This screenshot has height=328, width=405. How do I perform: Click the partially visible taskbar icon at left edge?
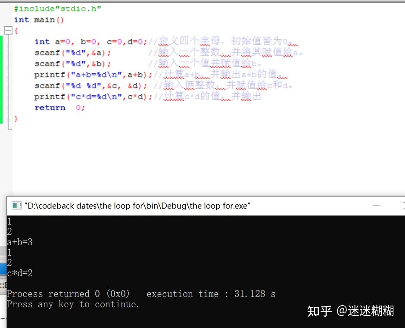coord(3,268)
